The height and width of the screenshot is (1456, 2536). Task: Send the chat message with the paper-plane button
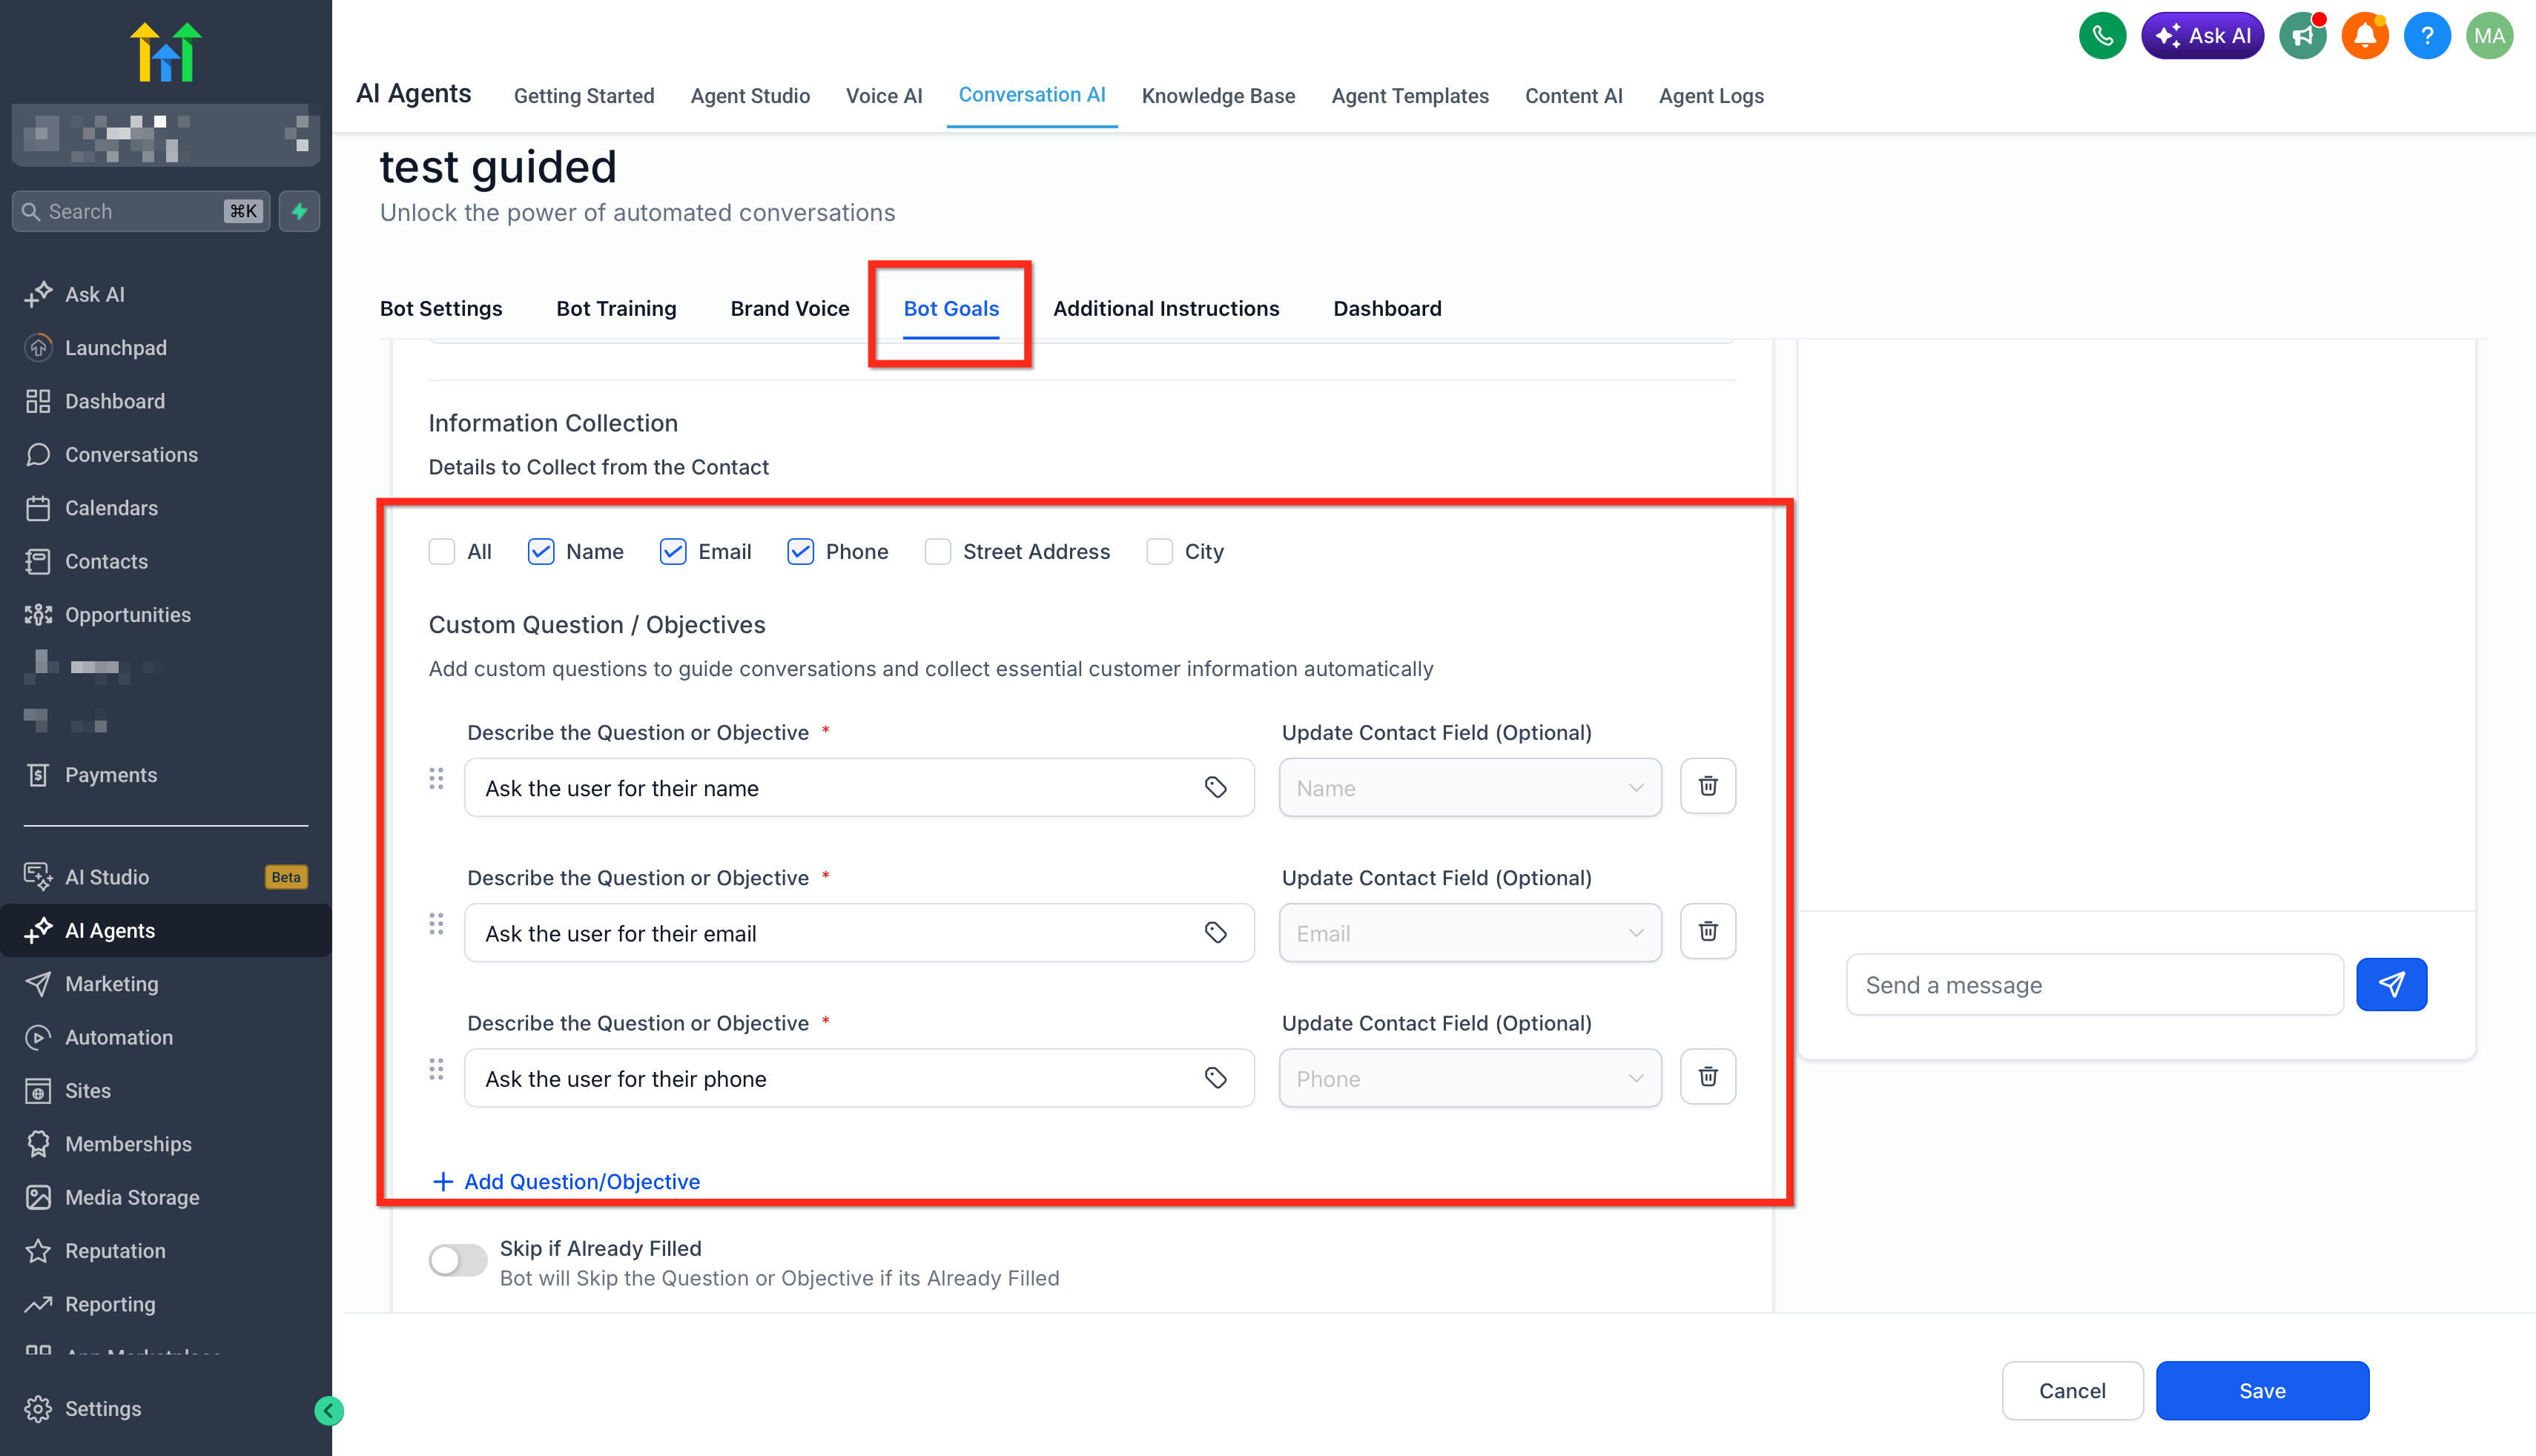click(2390, 985)
